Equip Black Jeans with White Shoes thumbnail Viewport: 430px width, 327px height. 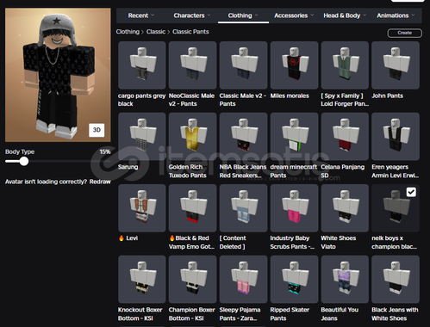(396, 280)
